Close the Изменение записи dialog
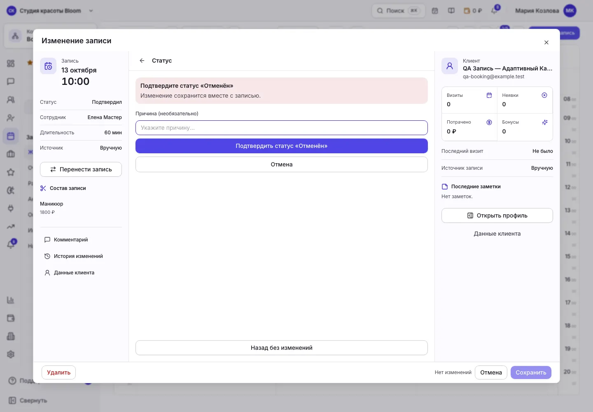 click(x=546, y=42)
